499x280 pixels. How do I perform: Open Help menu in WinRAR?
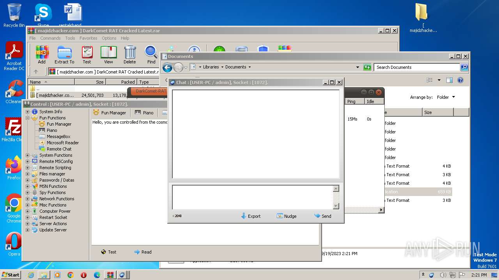[125, 38]
